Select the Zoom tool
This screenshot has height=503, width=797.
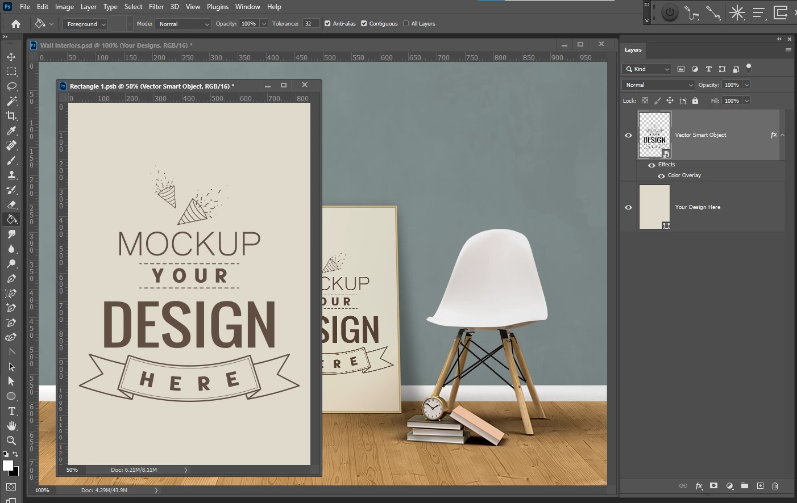pos(11,441)
